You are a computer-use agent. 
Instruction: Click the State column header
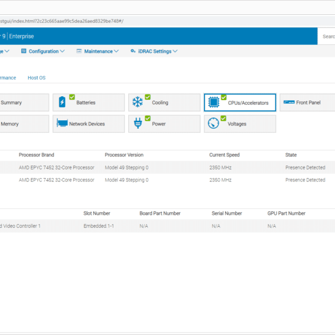pos(291,155)
